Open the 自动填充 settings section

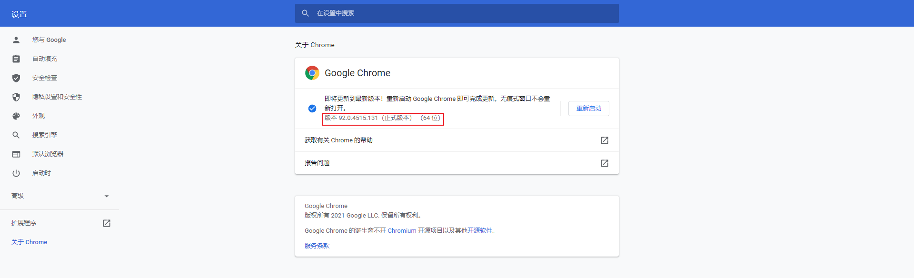point(45,59)
